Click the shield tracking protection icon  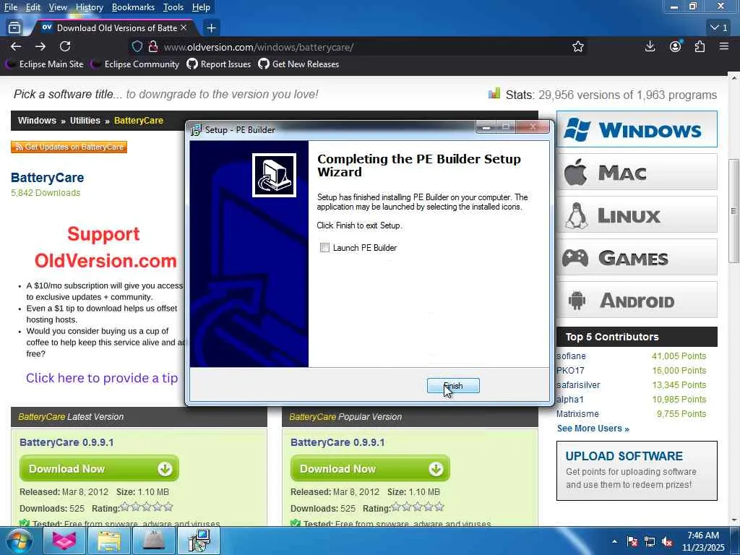[x=137, y=47]
